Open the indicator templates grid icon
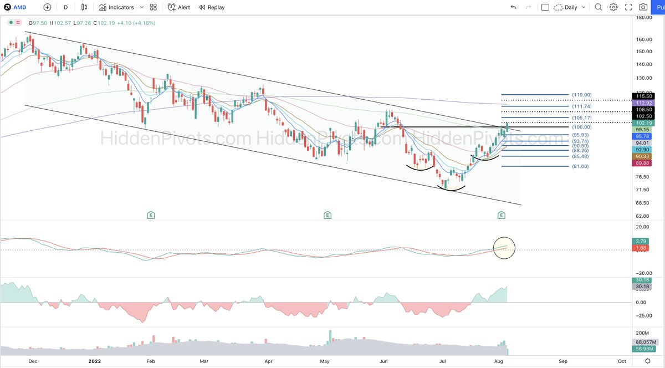665x368 pixels. pyautogui.click(x=153, y=7)
